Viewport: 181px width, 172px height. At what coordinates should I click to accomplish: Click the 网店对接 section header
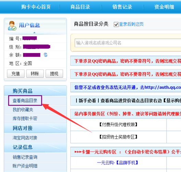pos(35,128)
